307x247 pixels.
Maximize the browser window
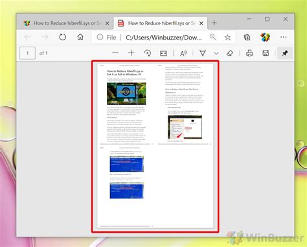[x=267, y=19]
